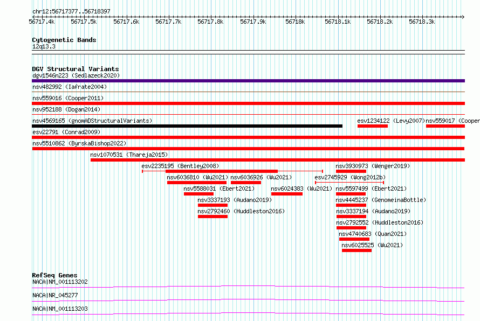Click the 56717.8k ruler tick label
The image size is (480, 321).
click(210, 22)
